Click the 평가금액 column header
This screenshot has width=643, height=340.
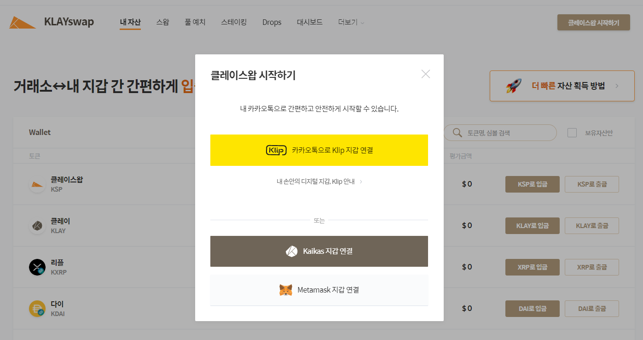(461, 156)
